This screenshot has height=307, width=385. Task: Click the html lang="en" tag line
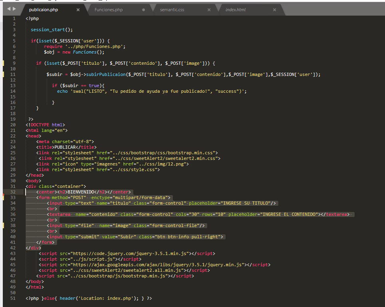(x=46, y=131)
